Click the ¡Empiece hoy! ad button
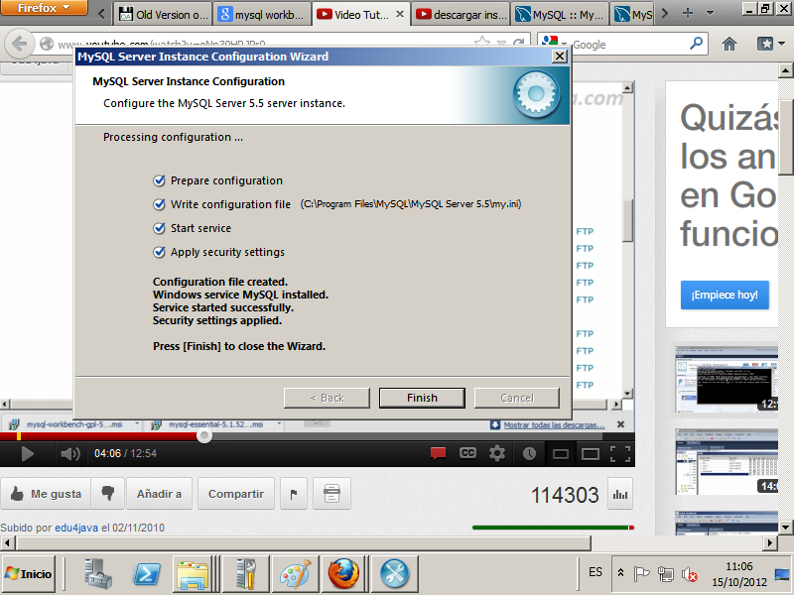The image size is (794, 595). click(725, 295)
